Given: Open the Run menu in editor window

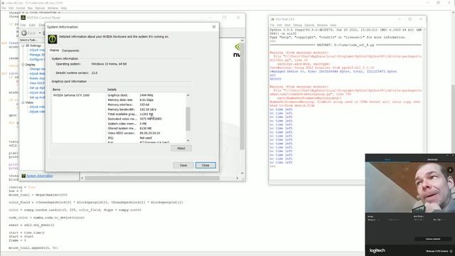Looking at the screenshot, I should (30, 8).
